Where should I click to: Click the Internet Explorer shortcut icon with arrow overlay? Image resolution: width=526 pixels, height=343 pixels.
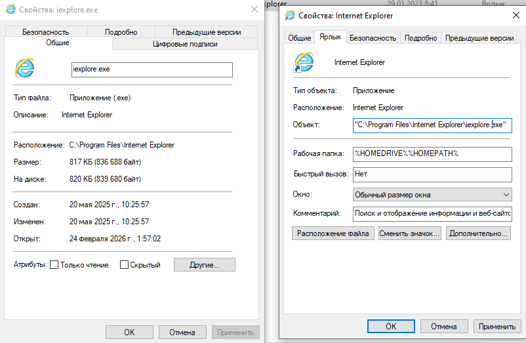point(304,62)
